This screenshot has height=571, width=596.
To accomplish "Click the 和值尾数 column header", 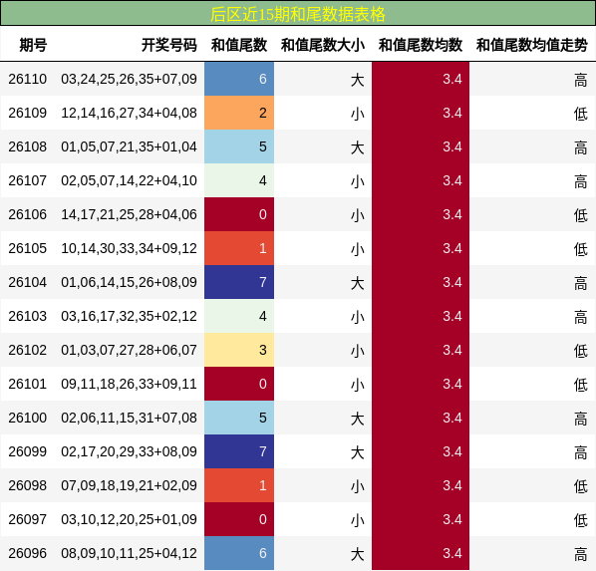I will tap(239, 45).
